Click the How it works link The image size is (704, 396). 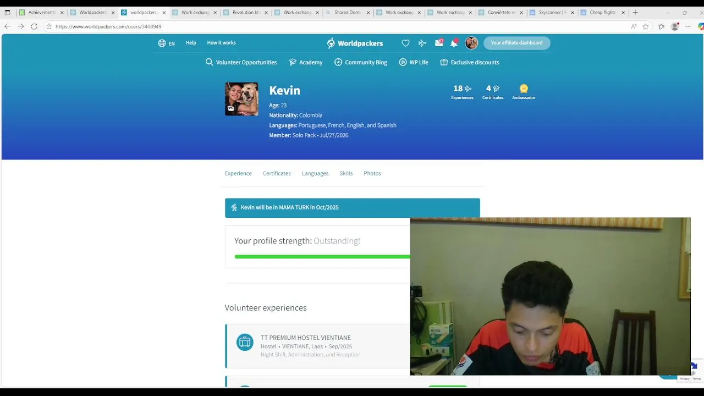click(x=221, y=43)
